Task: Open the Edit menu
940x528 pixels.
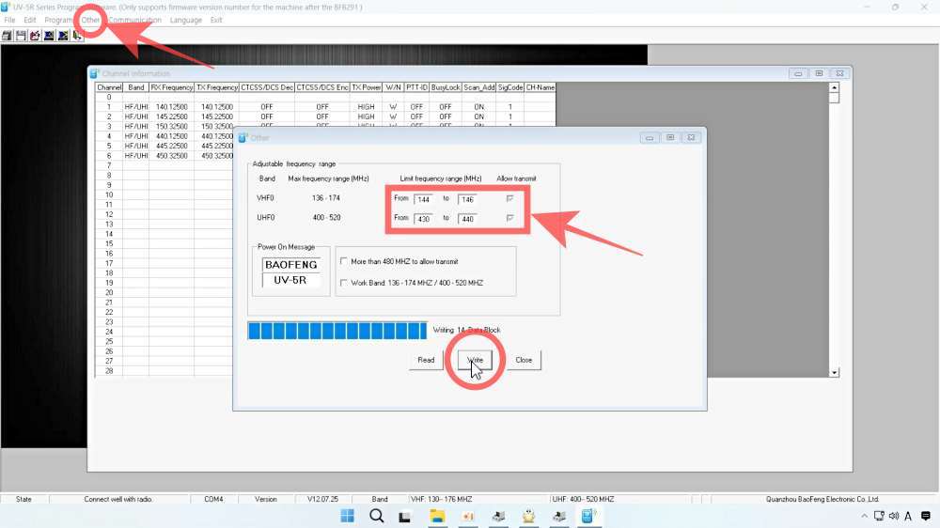Action: (30, 20)
